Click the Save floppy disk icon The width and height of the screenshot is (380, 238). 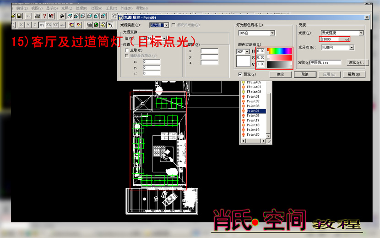(x=19, y=16)
